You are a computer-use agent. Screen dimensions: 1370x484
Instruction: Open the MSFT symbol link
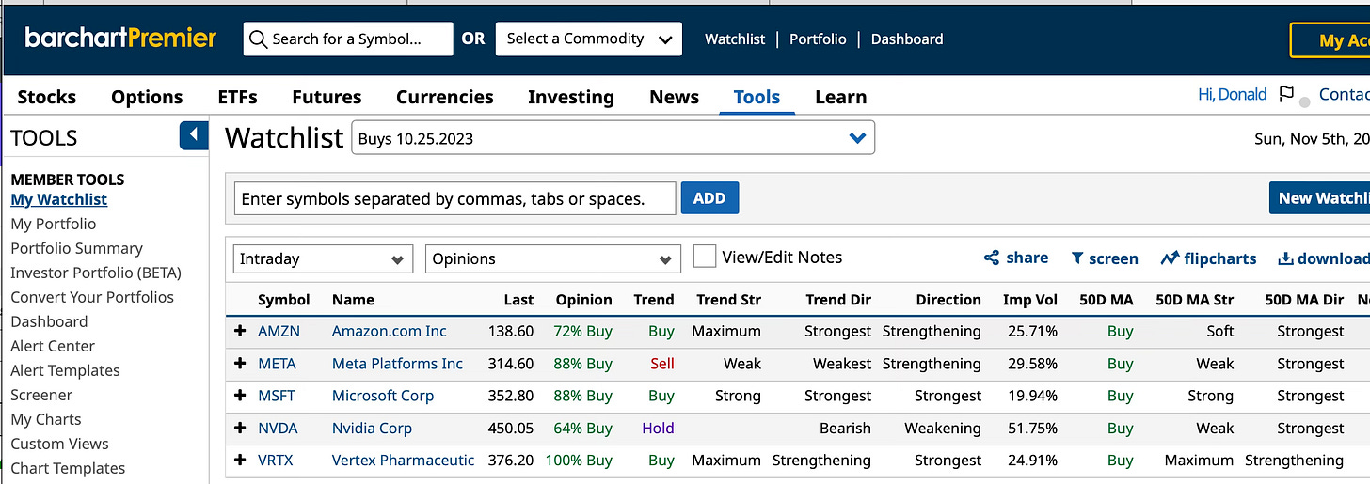click(x=277, y=396)
